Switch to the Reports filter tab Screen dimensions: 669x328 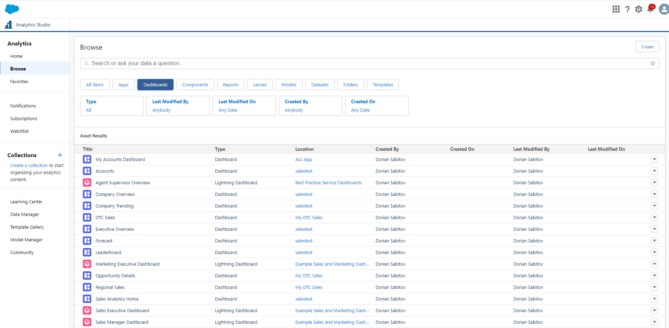tap(231, 85)
